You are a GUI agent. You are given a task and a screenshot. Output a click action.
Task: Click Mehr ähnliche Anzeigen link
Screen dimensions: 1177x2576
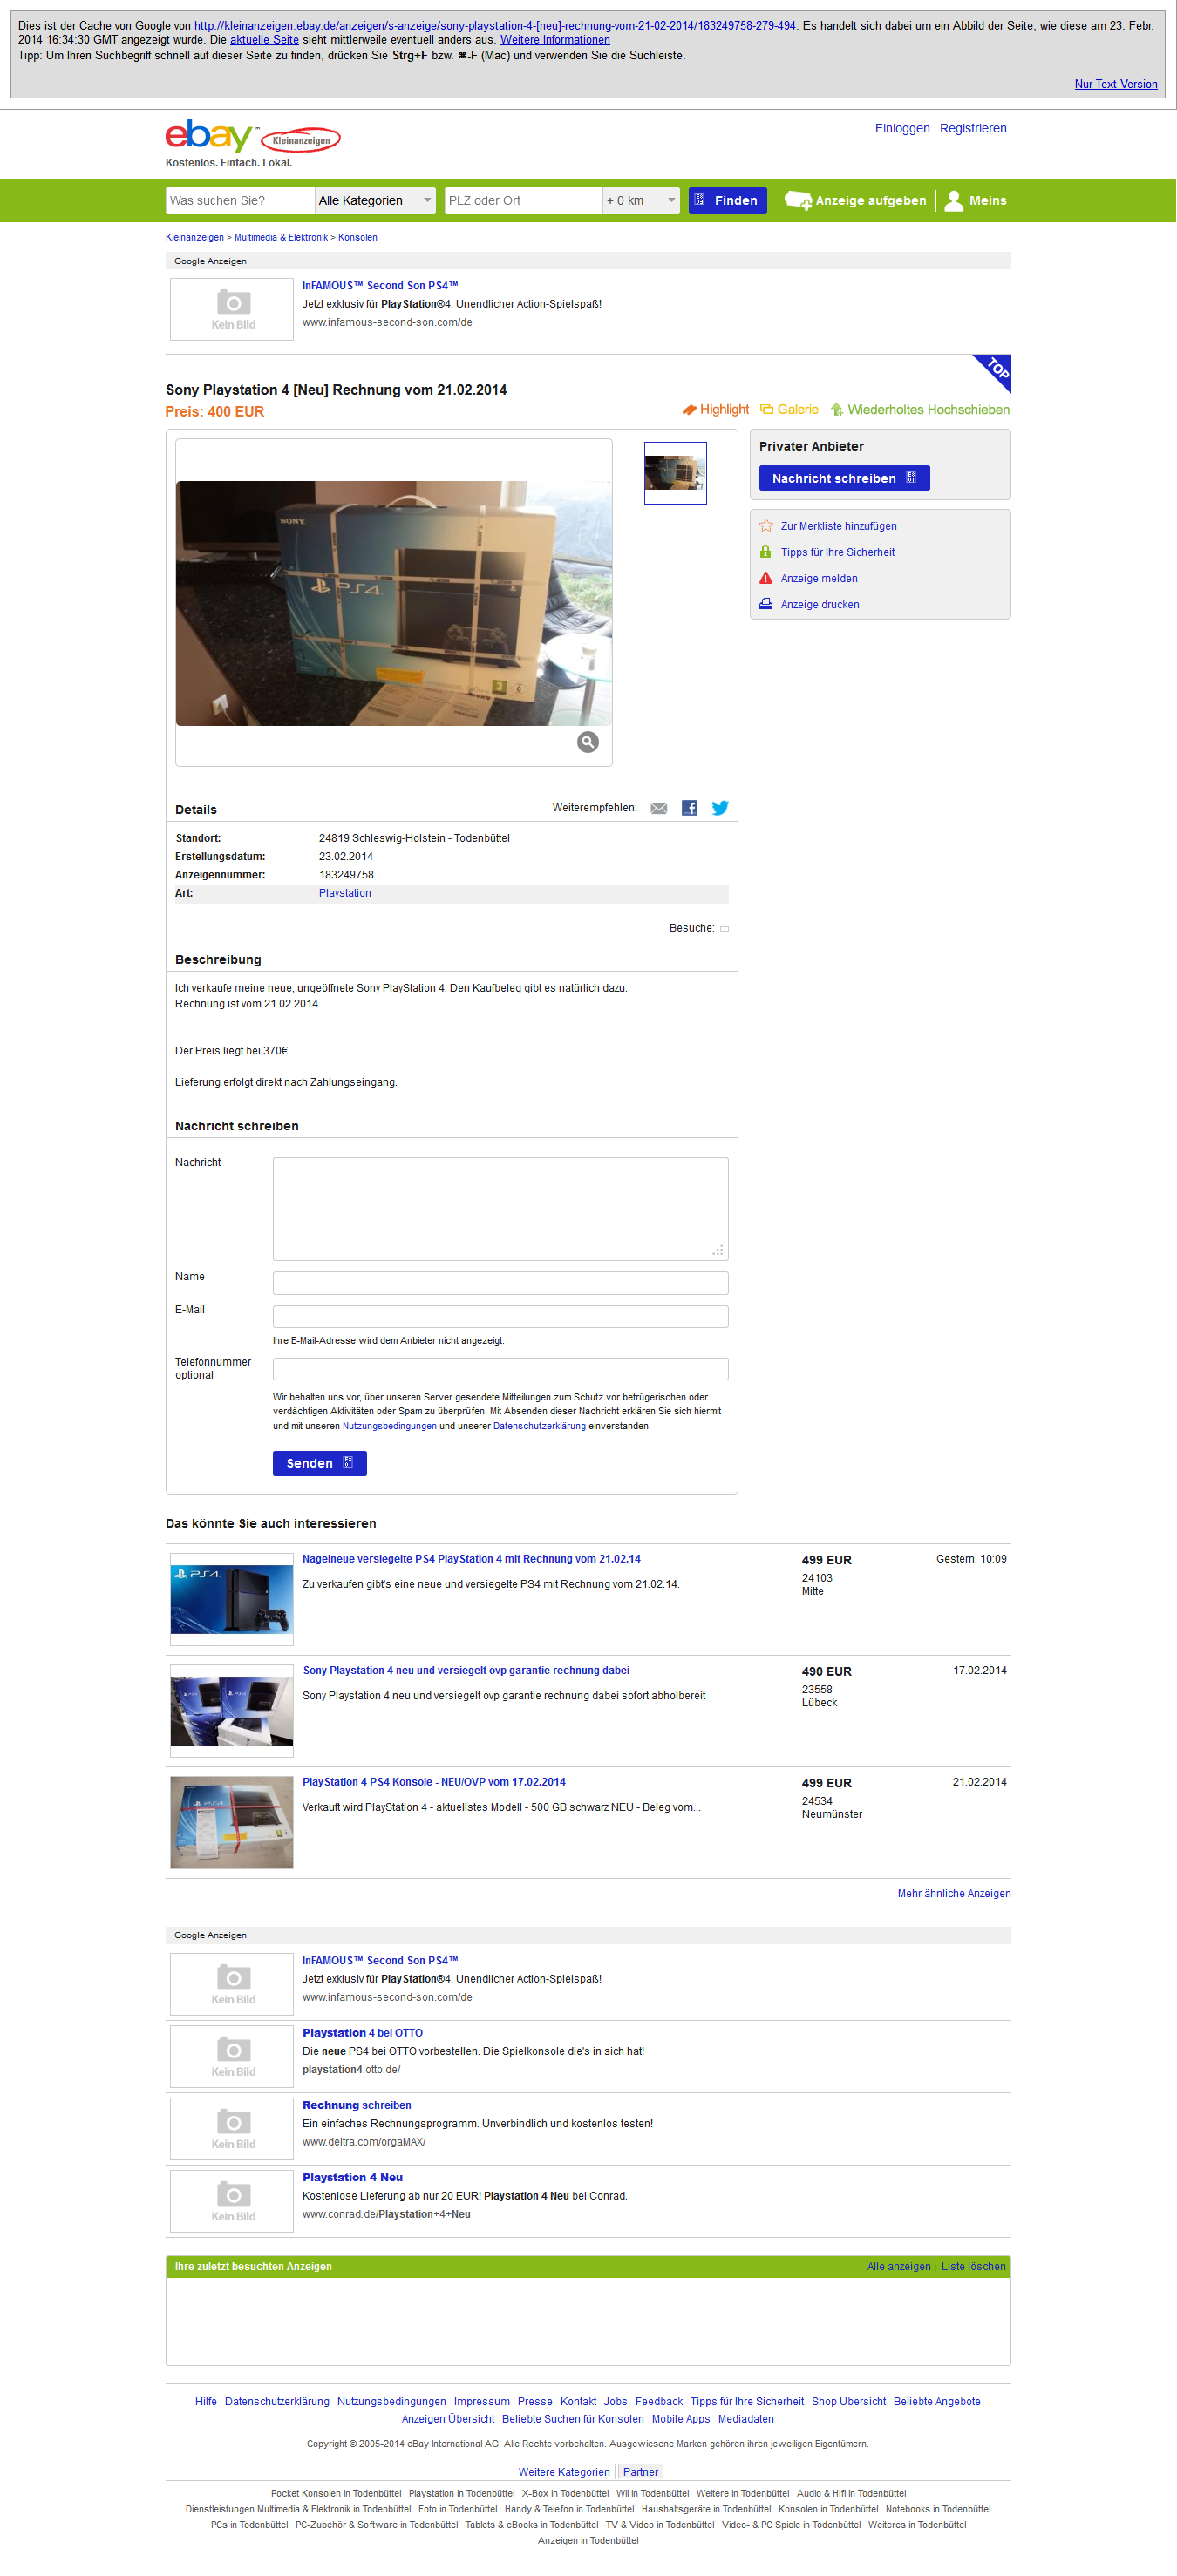954,1893
